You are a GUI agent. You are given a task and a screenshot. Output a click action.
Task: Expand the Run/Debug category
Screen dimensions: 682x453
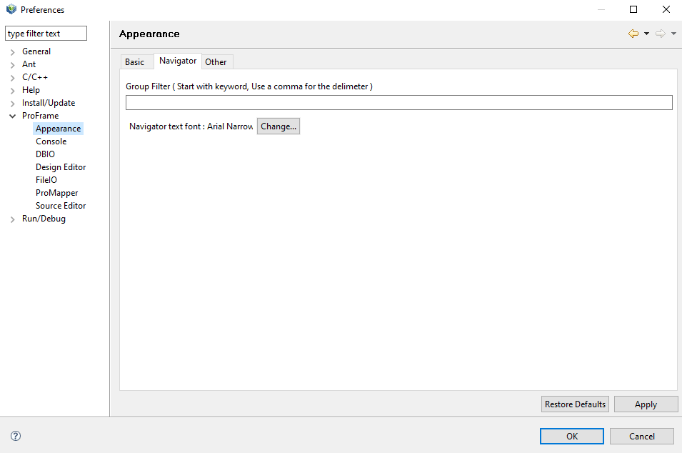tap(13, 219)
